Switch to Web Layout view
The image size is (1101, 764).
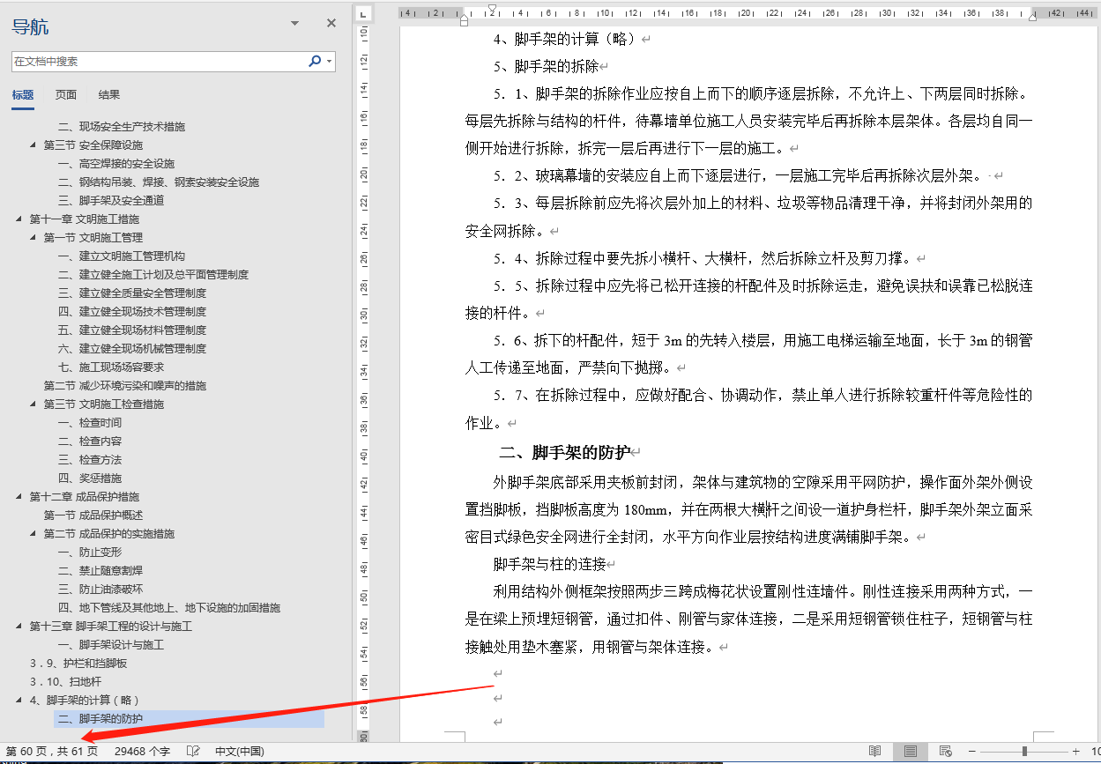pos(946,752)
